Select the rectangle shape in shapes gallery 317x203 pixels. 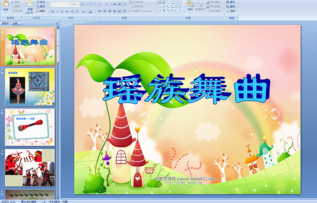176,2
